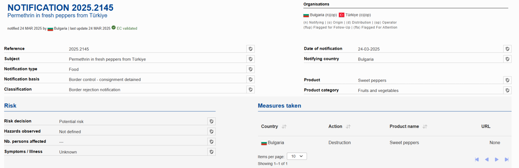Copy the Symptoms / Illness value
The width and height of the screenshot is (519, 168).
coord(211,152)
